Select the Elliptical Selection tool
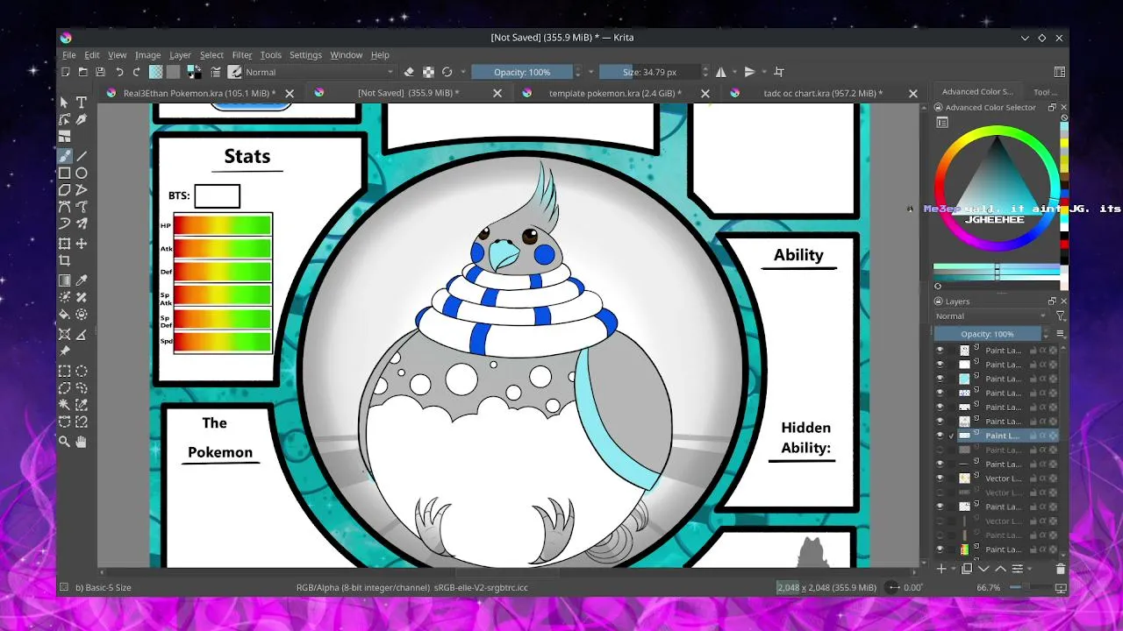 click(x=82, y=371)
